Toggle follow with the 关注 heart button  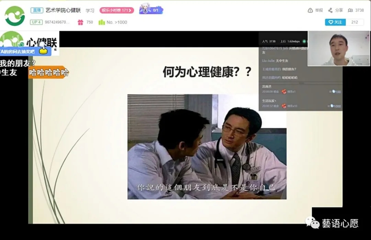[335, 22]
